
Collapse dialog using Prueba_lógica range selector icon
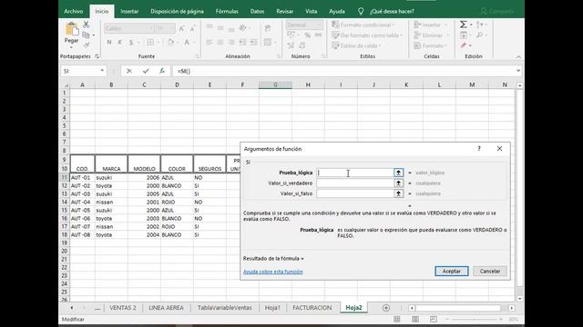398,173
